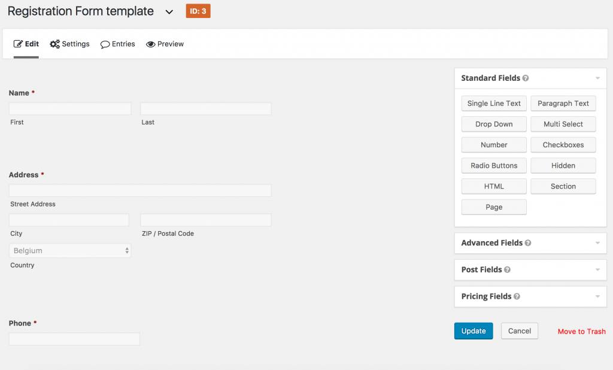Click the Move to Trash link
Image resolution: width=613 pixels, height=370 pixels.
click(581, 332)
